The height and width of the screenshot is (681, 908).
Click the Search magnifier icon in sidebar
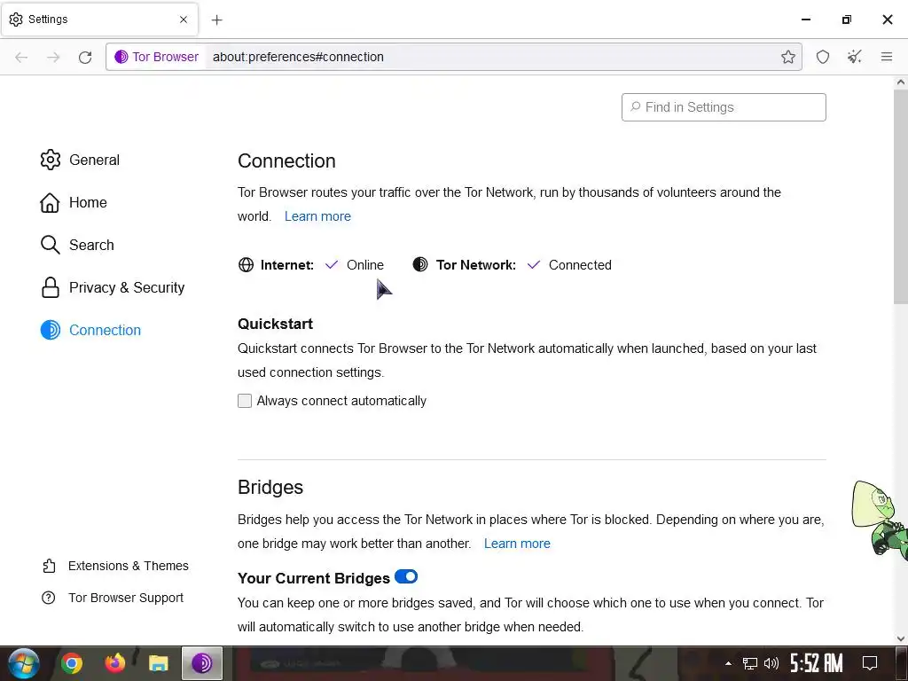tap(50, 245)
